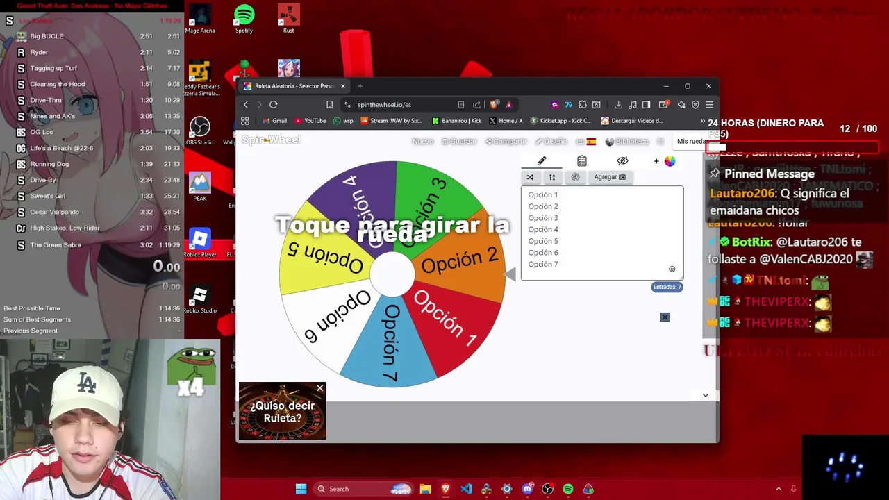The width and height of the screenshot is (889, 500).
Task: Click the share icon in address bar
Action: (476, 104)
